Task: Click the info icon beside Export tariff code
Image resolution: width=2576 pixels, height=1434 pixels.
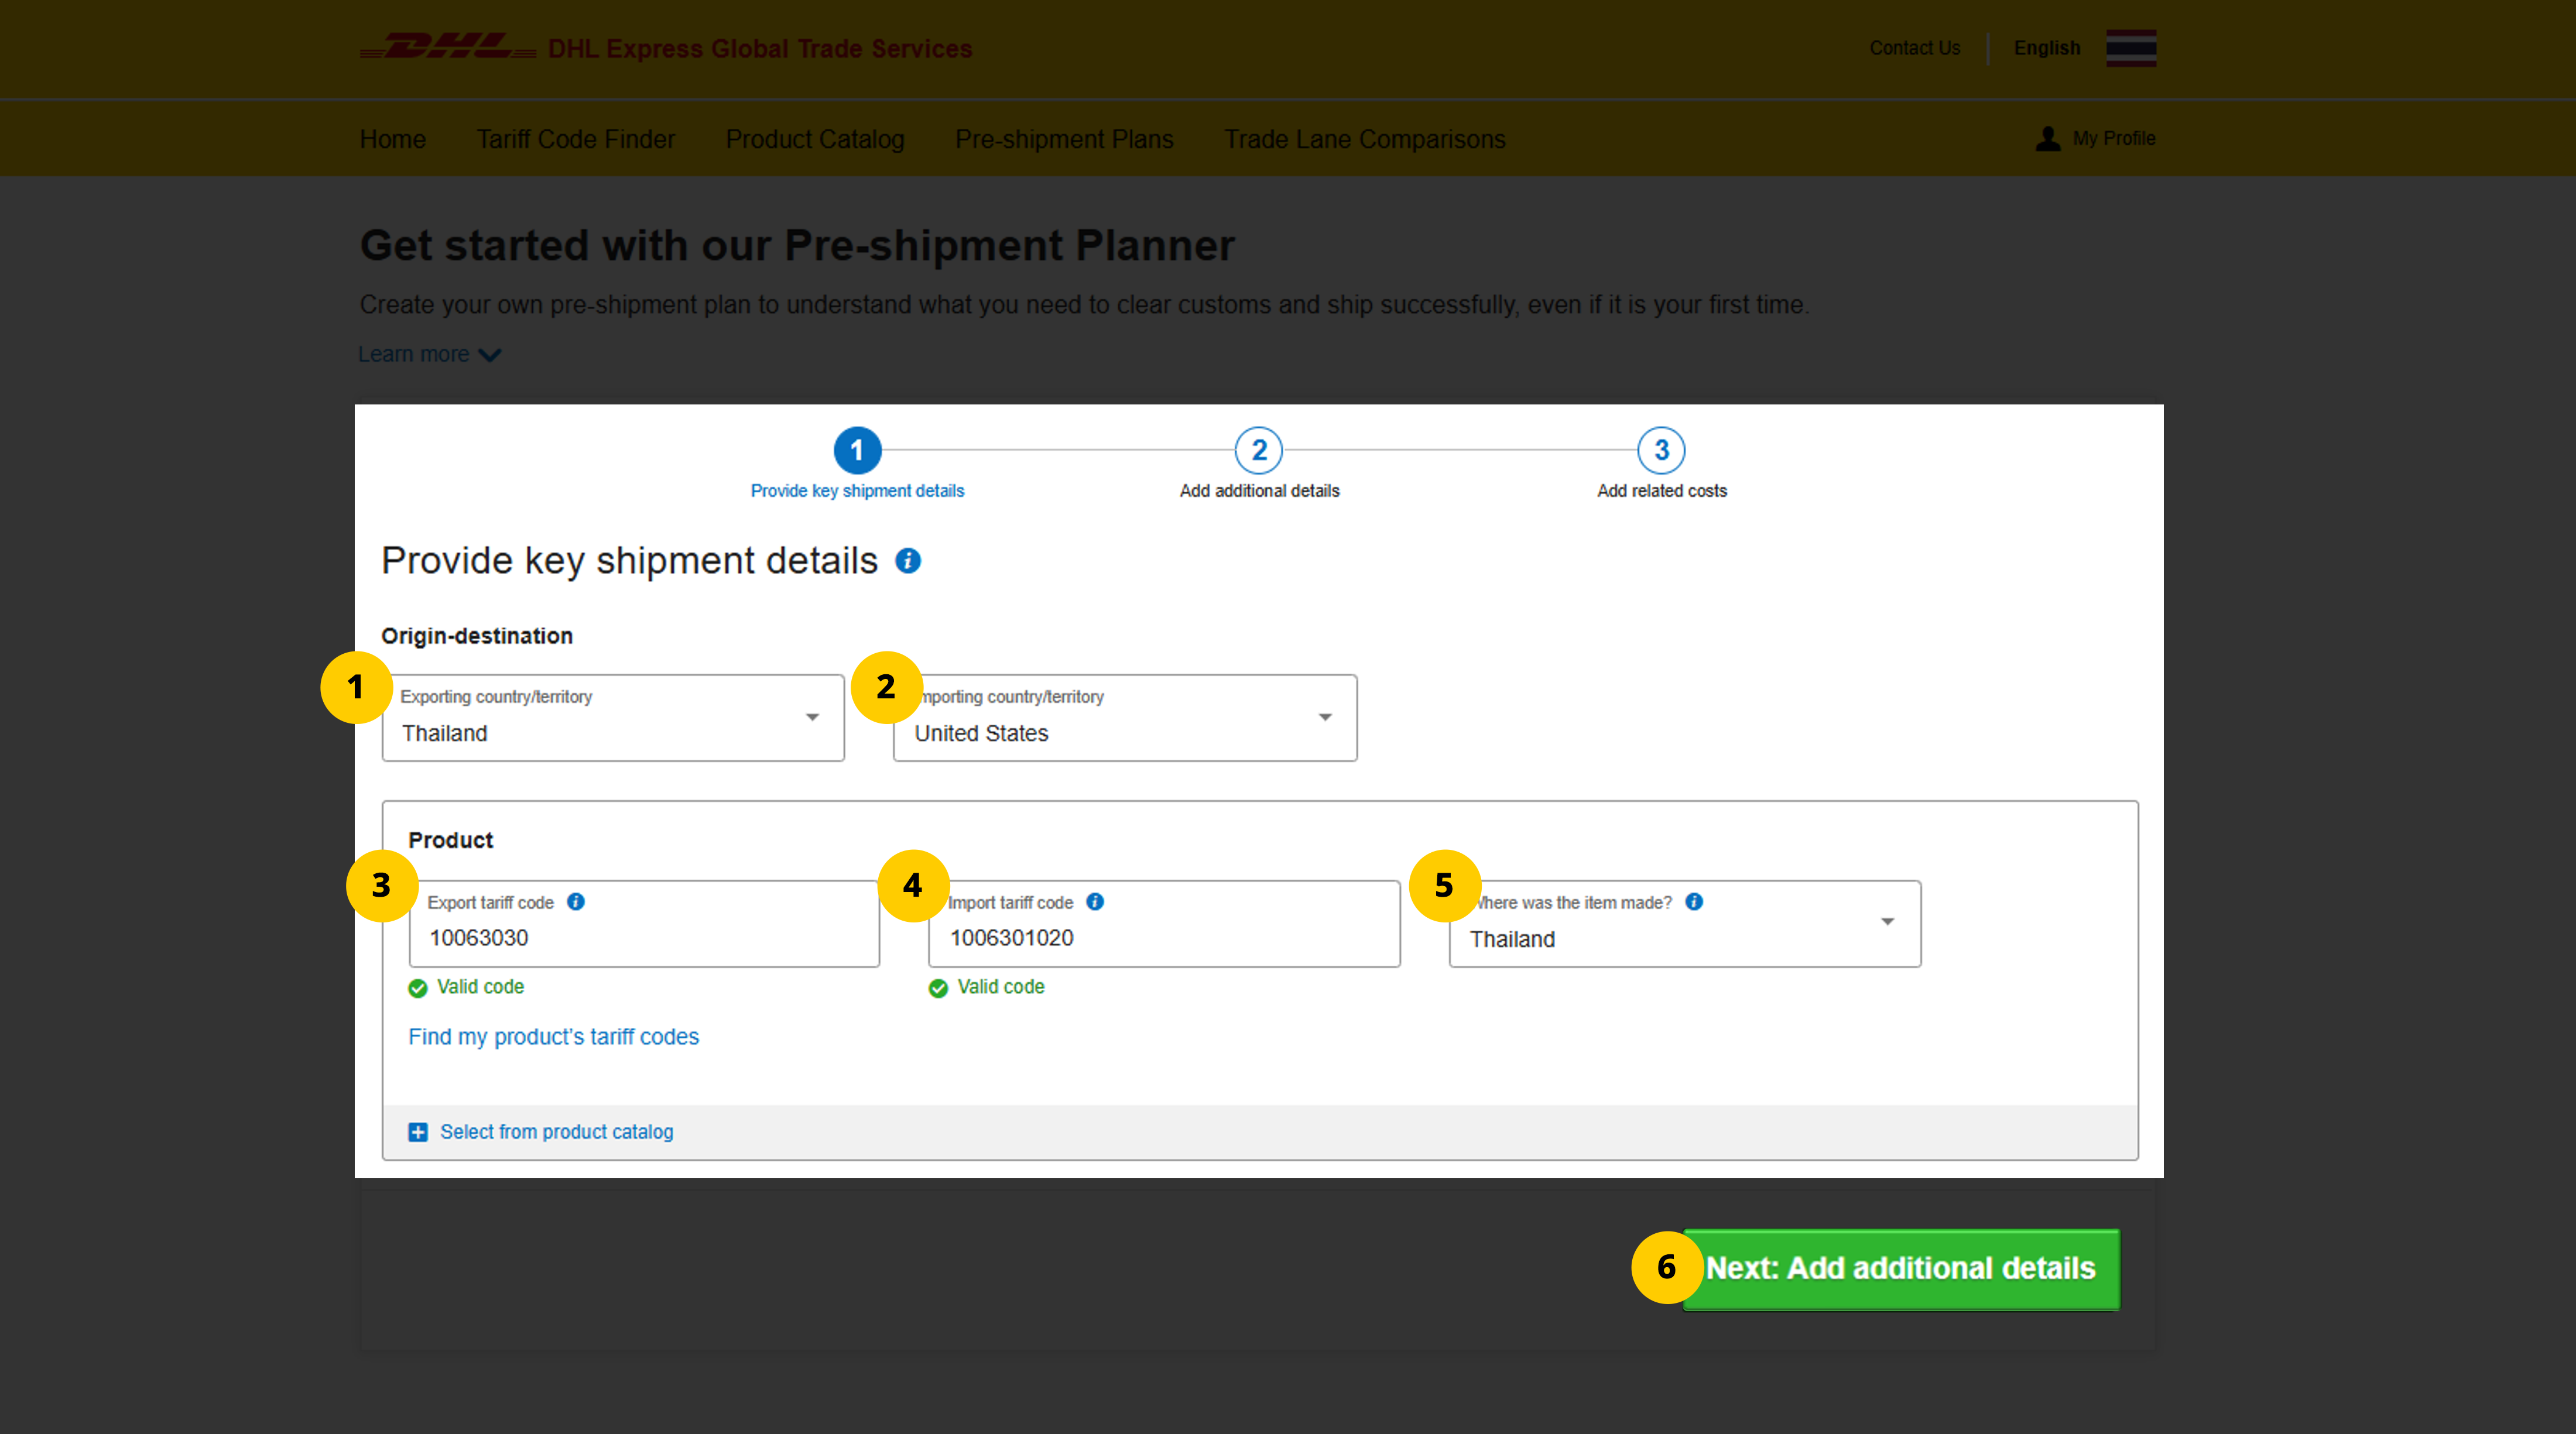Action: point(577,901)
